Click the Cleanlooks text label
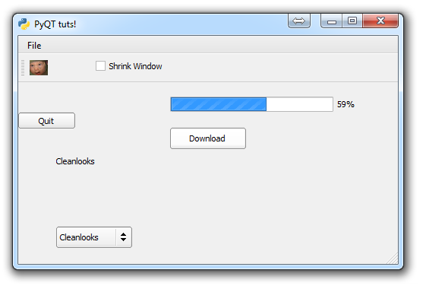 coord(75,161)
